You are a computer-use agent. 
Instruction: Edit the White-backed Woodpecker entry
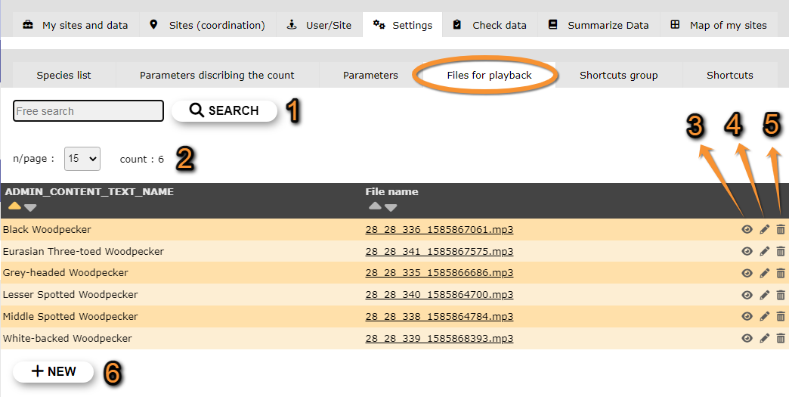(x=764, y=339)
